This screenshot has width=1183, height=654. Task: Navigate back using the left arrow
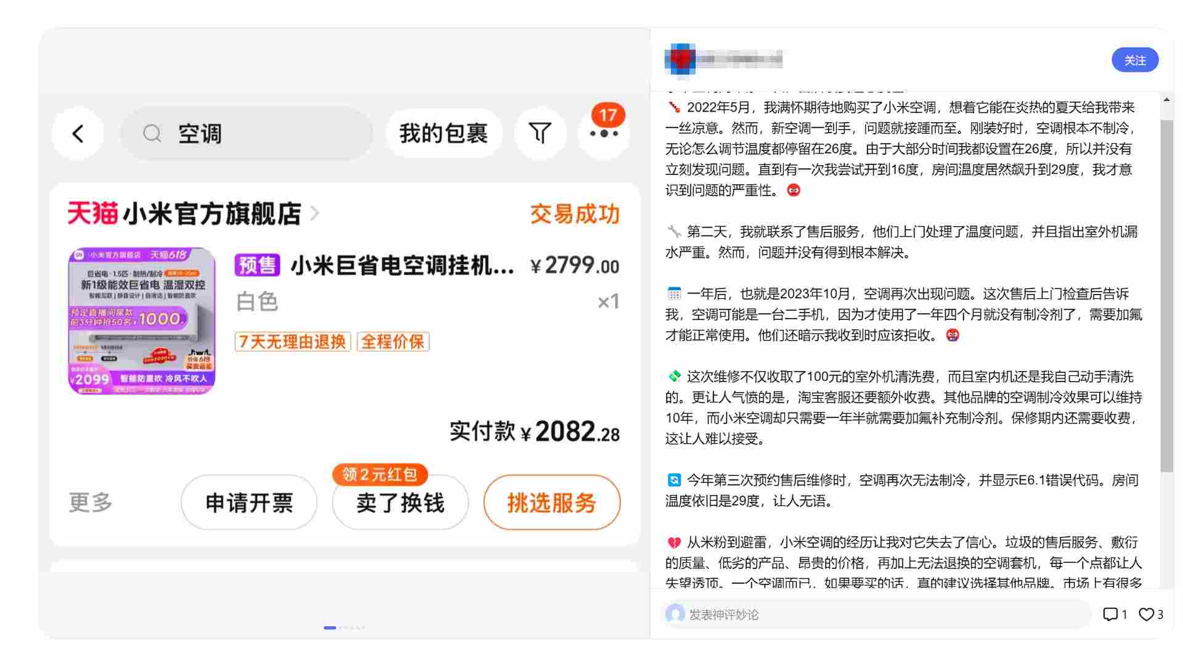point(78,133)
